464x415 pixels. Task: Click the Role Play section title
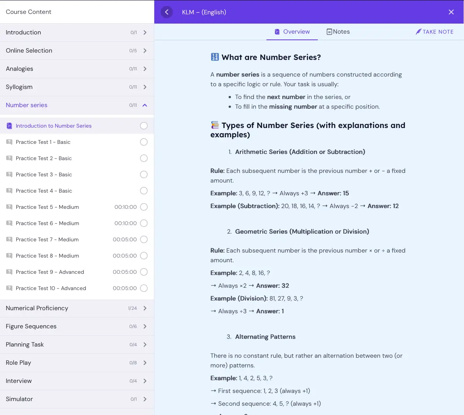coord(18,363)
